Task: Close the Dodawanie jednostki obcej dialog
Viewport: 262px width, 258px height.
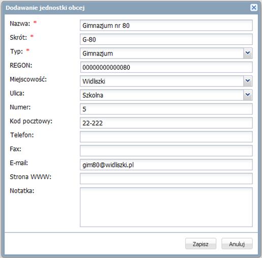Action: [x=254, y=8]
